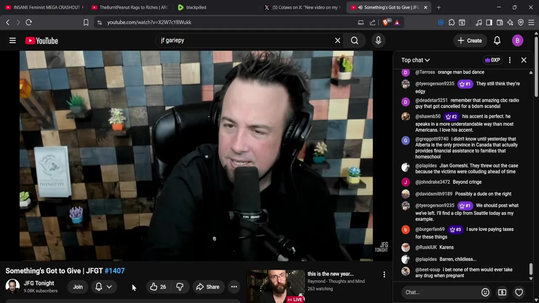
Task: Click the Brave ad-block blue circle extension
Action: [x=441, y=22]
